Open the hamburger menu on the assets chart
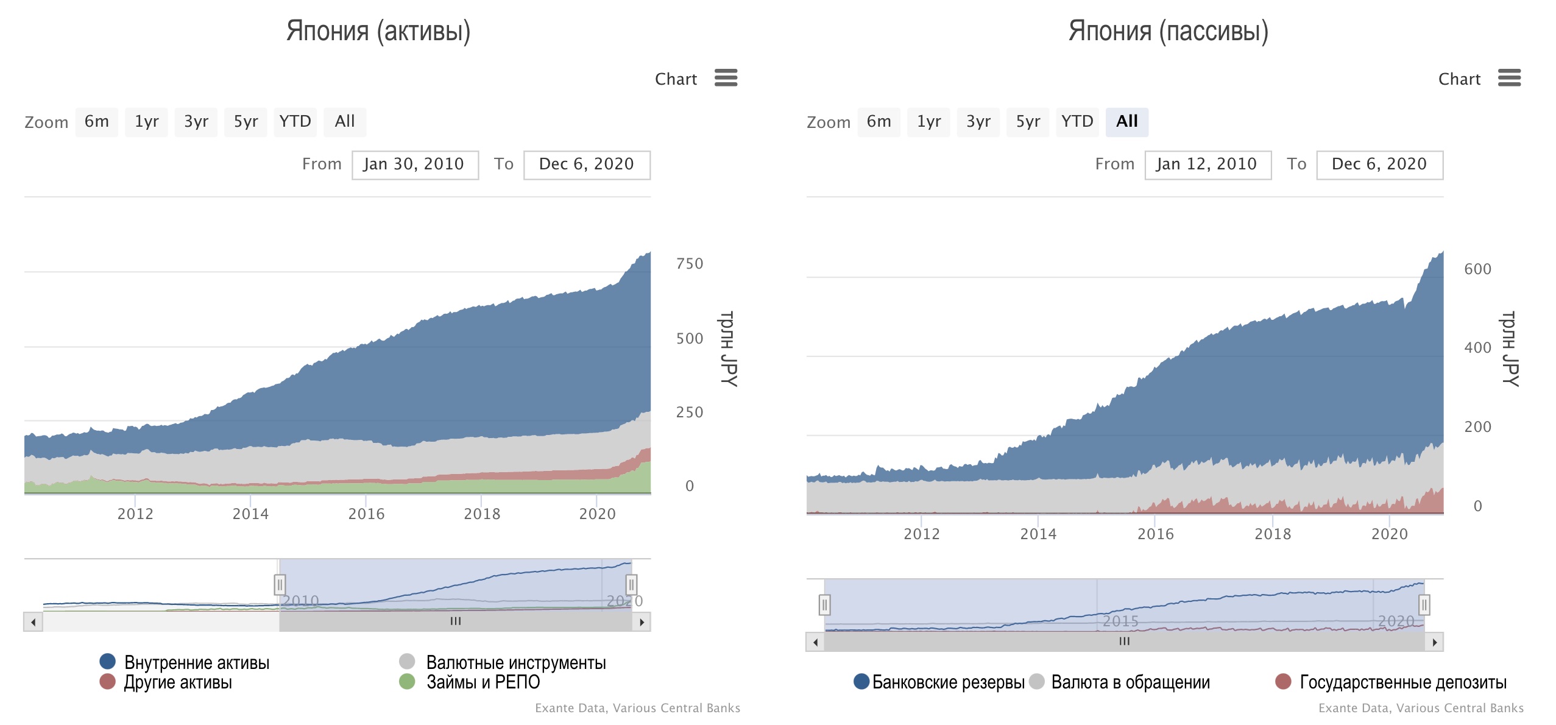 tap(725, 78)
